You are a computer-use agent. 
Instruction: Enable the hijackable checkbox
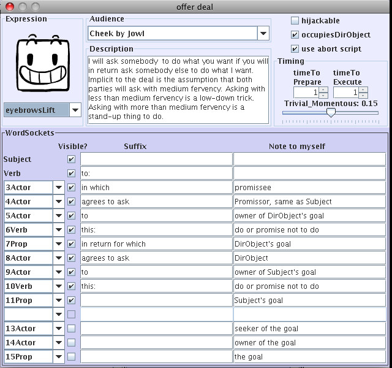point(295,20)
